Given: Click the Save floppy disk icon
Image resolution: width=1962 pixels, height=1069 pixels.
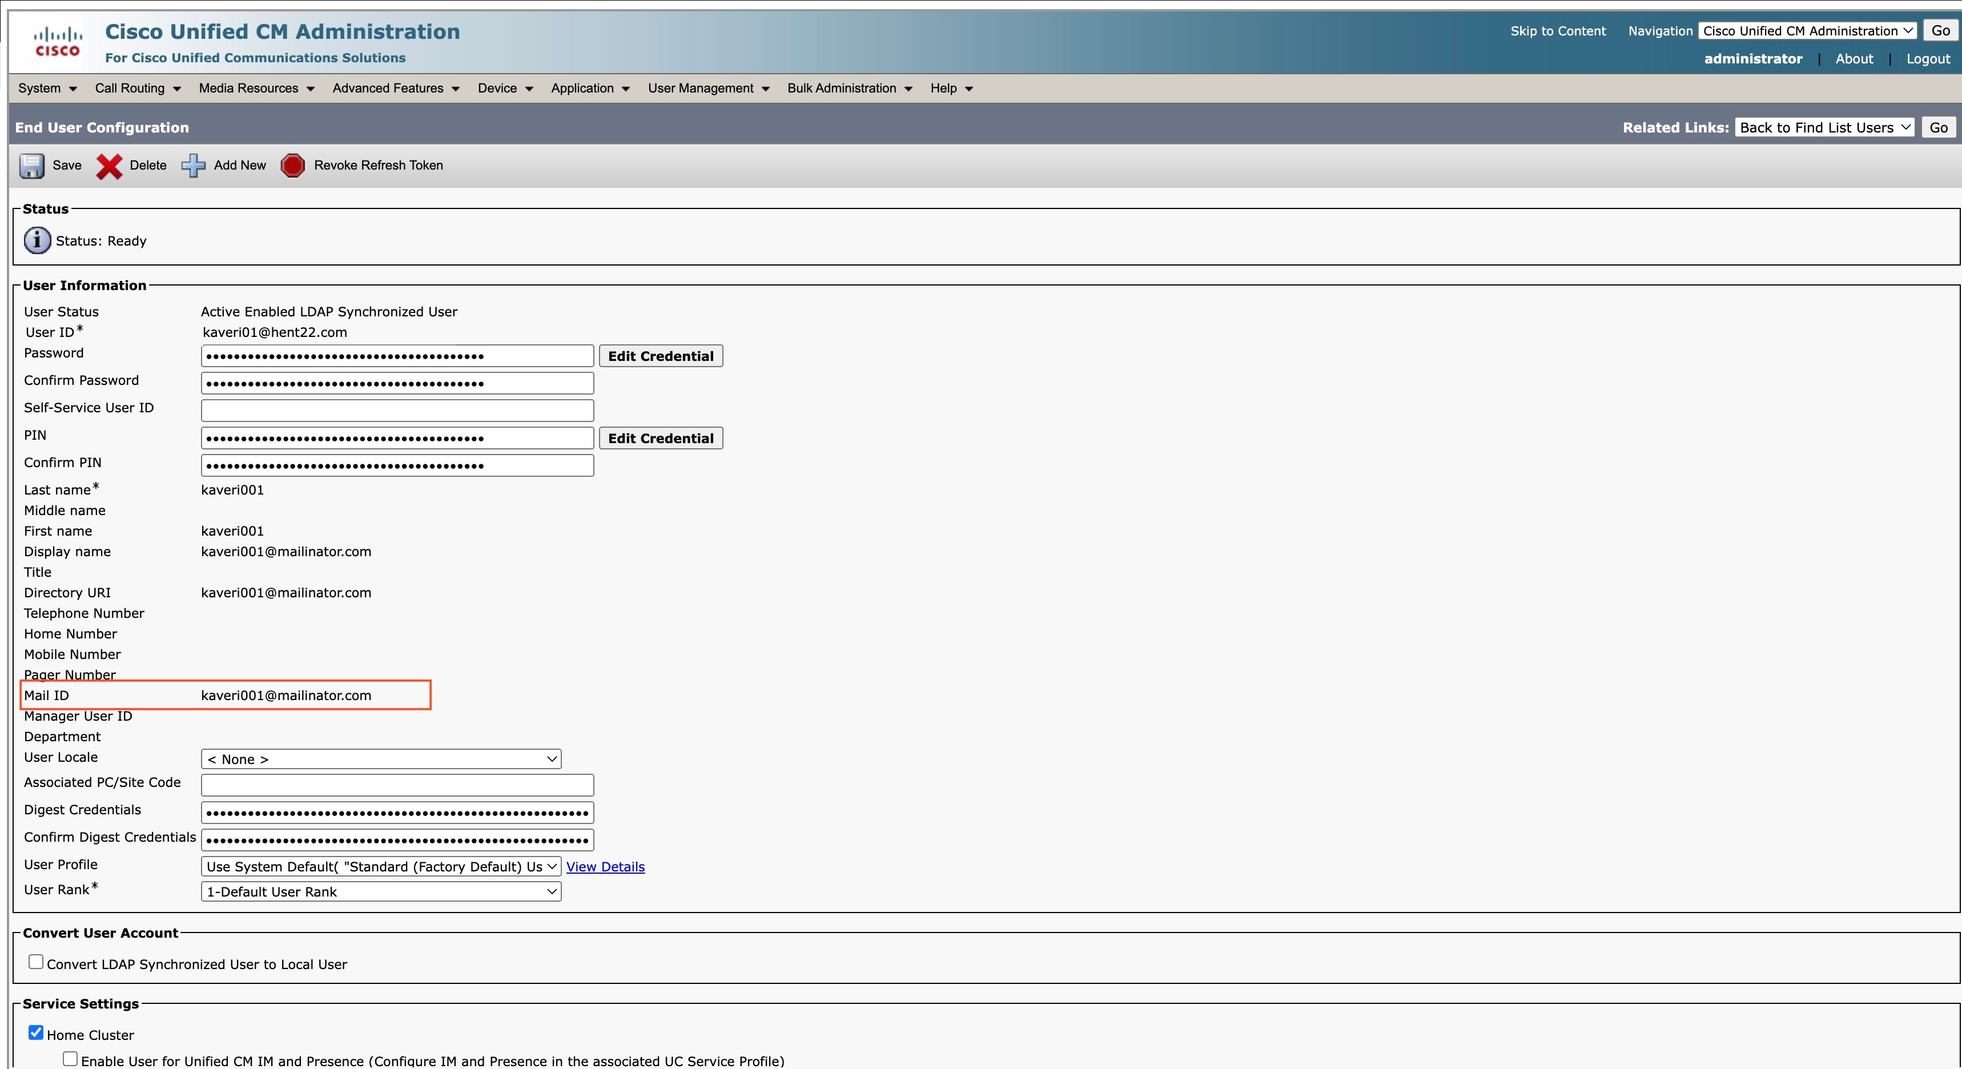Looking at the screenshot, I should tap(31, 166).
